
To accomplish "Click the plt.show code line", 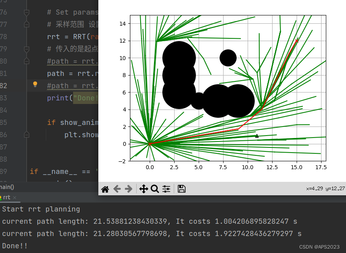I will tap(81, 135).
